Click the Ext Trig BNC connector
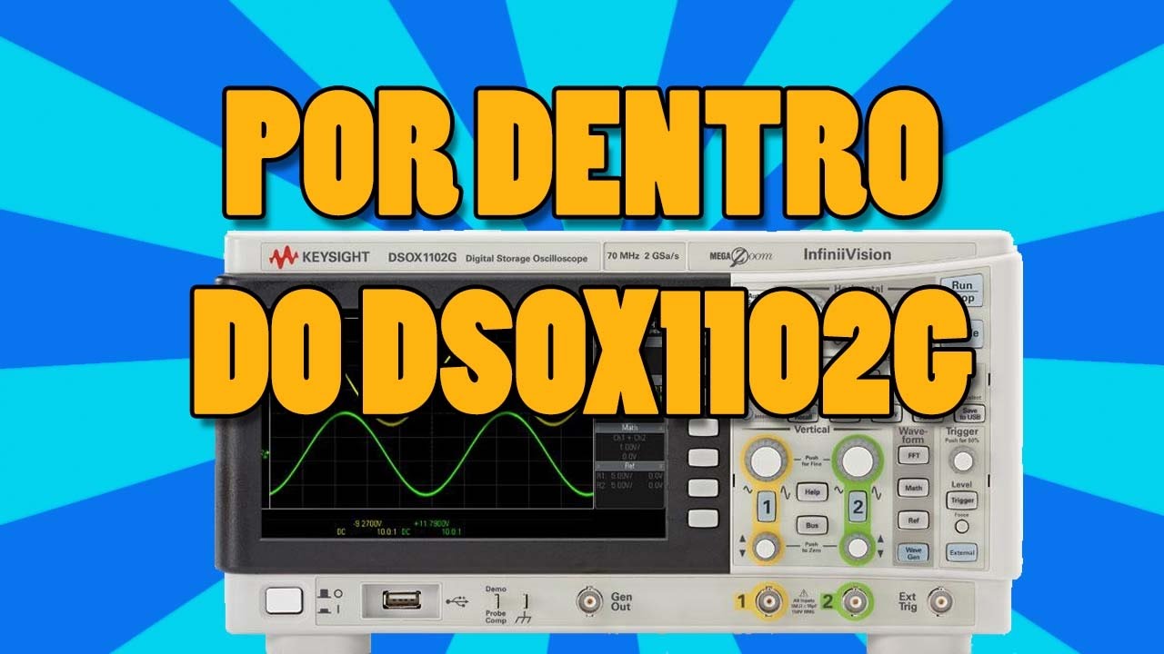The image size is (1164, 654). (940, 601)
